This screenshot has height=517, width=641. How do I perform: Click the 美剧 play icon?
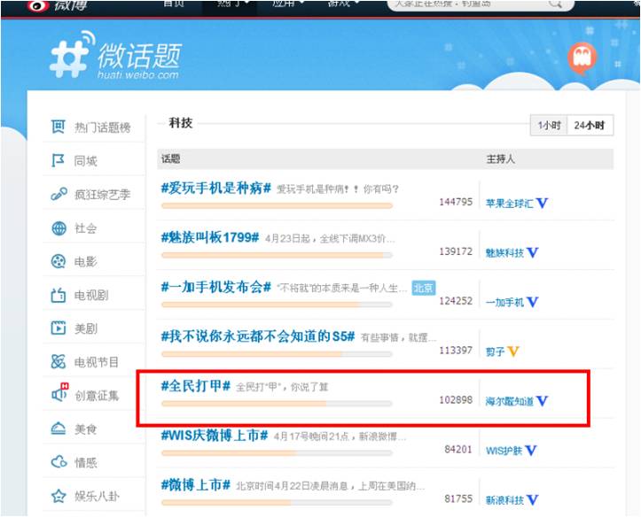(58, 328)
